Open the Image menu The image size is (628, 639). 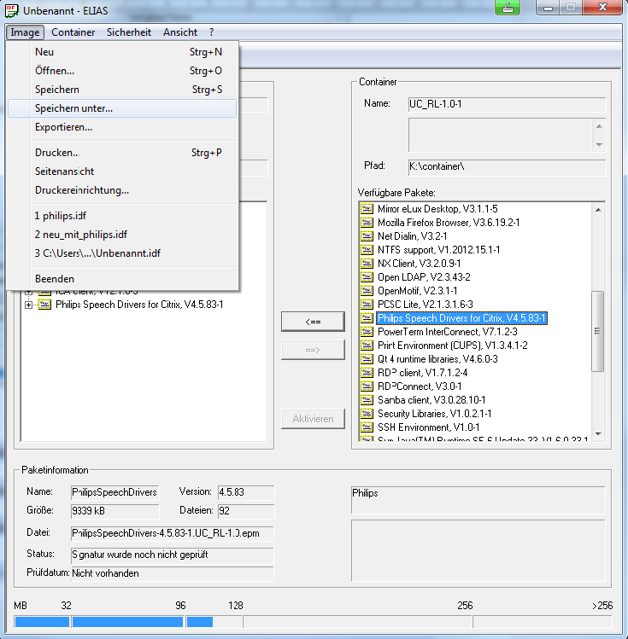tap(25, 32)
